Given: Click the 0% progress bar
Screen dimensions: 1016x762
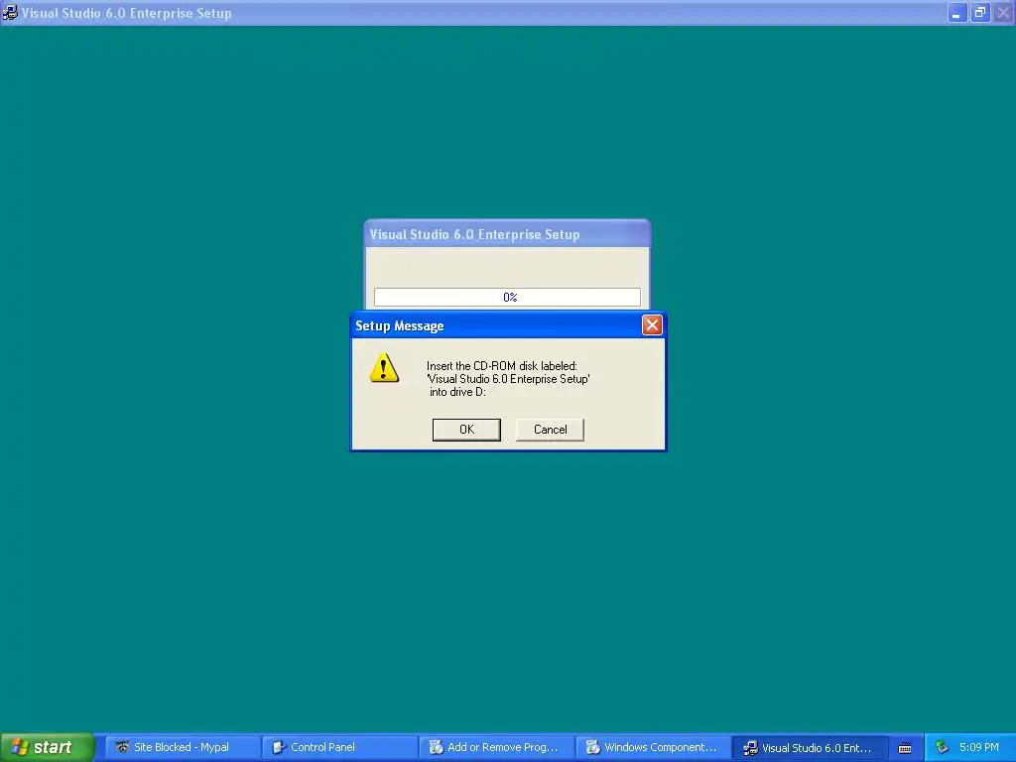Looking at the screenshot, I should tap(507, 297).
